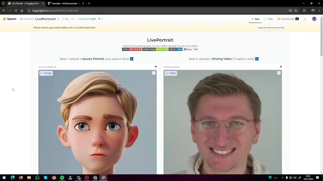Open the volume control in system tray
323x181 pixels.
pos(295,178)
